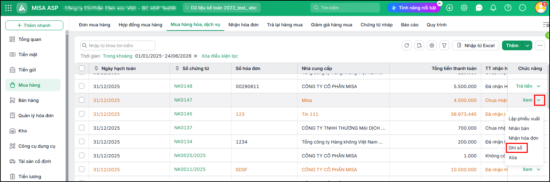
Task: Open Tiền lương in the sidebar
Action: click(x=33, y=176)
